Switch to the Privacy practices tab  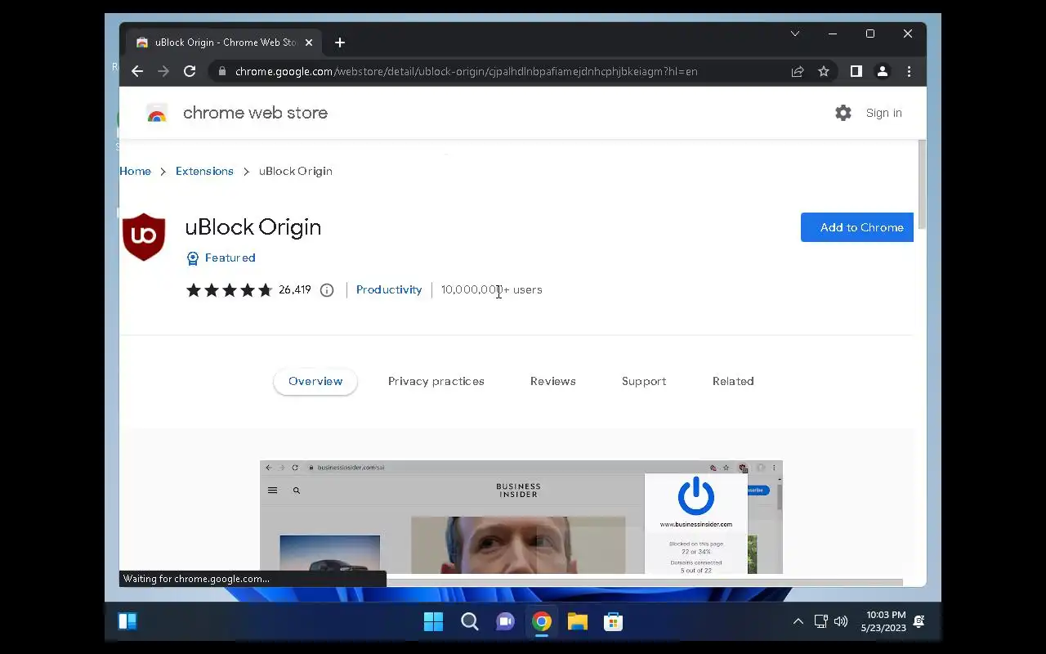(436, 382)
